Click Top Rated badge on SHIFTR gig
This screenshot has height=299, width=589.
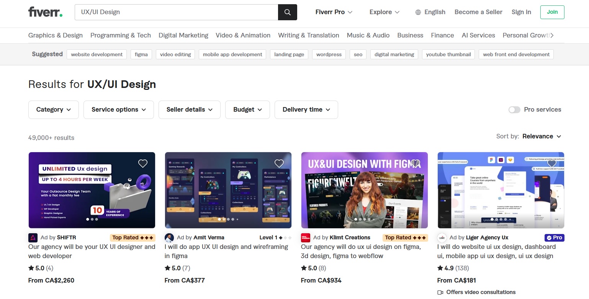coord(133,237)
